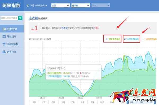Image resolution: width=159 pixels, height=105 pixels.
Task: Click the 采购商素描 cart icon
Action: click(x=4, y=44)
